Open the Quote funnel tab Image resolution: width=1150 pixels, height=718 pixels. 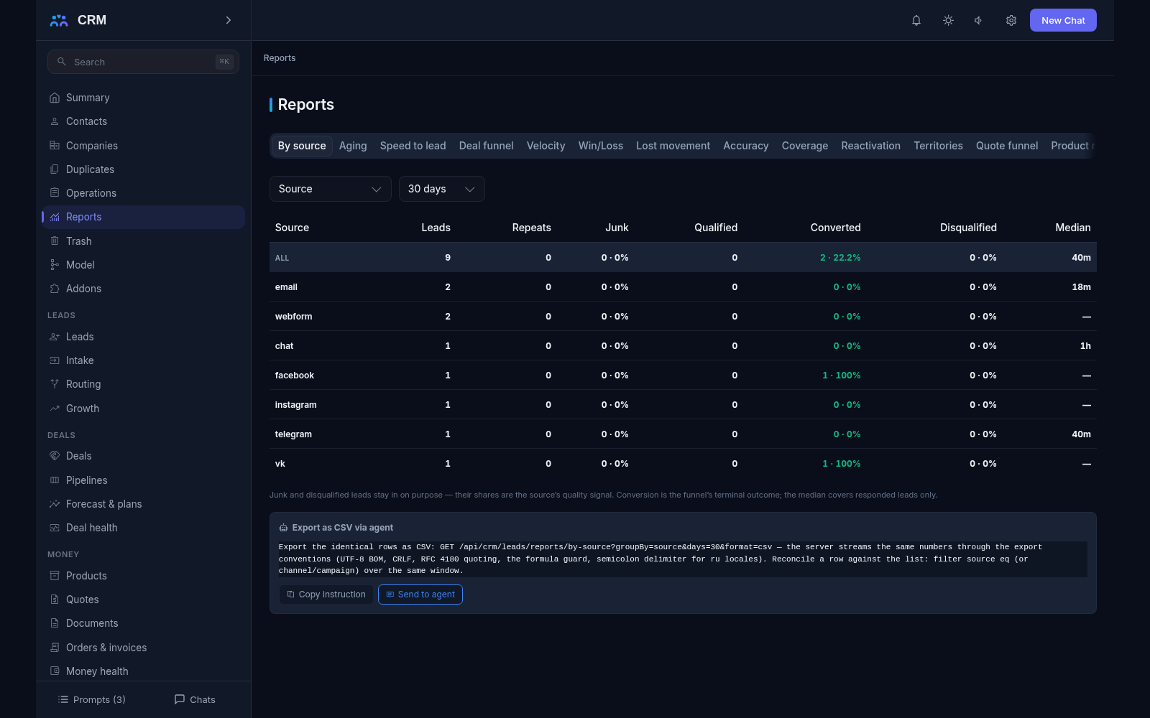1006,146
